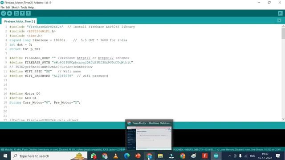Click the Save sketch down-arrow icon
Viewport: 285px width, 160px height.
pyautogui.click(x=28, y=13)
